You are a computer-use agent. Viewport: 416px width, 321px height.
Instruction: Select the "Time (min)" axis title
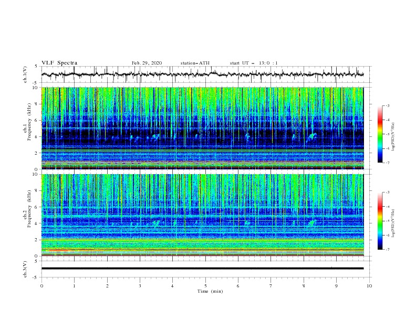[210, 291]
